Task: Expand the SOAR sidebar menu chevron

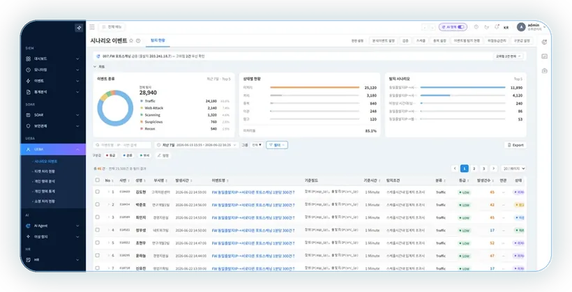Action: click(77, 115)
